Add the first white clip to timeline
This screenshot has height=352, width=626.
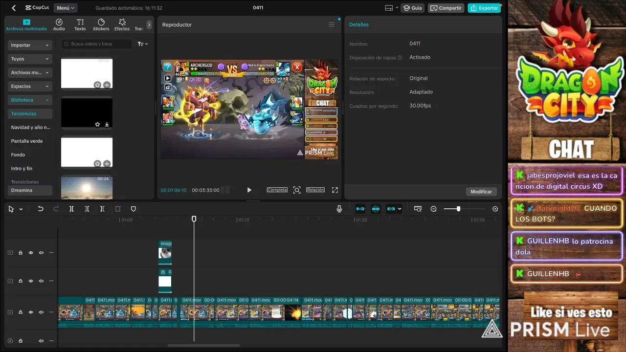(107, 85)
